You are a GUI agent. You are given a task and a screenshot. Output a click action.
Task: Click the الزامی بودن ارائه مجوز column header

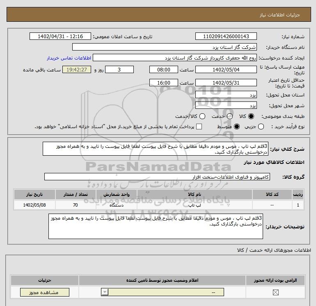pyautogui.click(x=275, y=281)
